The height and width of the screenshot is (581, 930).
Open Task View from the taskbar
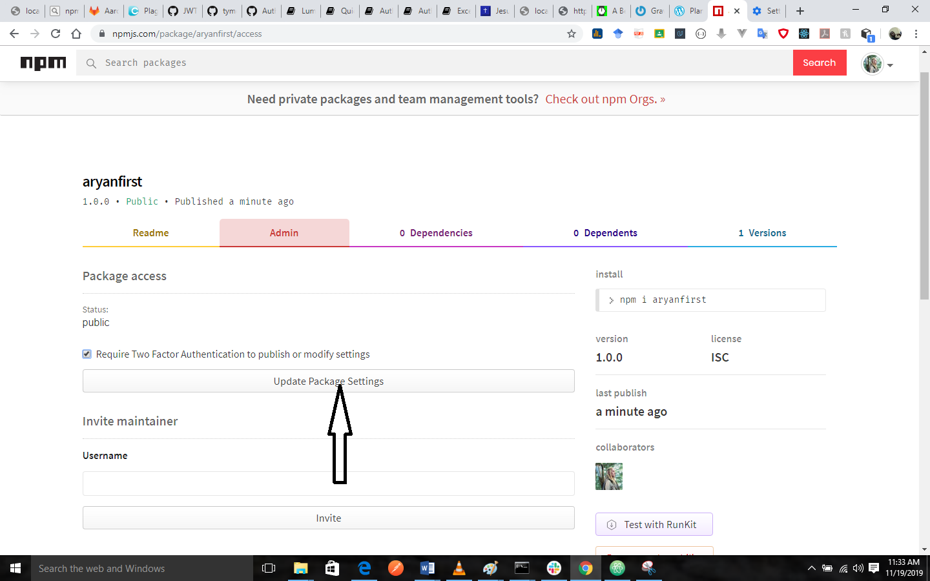(269, 568)
